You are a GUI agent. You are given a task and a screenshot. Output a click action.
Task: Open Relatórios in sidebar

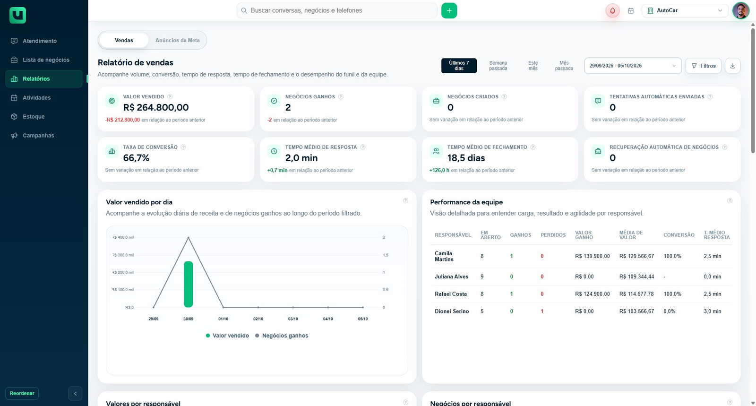pos(43,79)
